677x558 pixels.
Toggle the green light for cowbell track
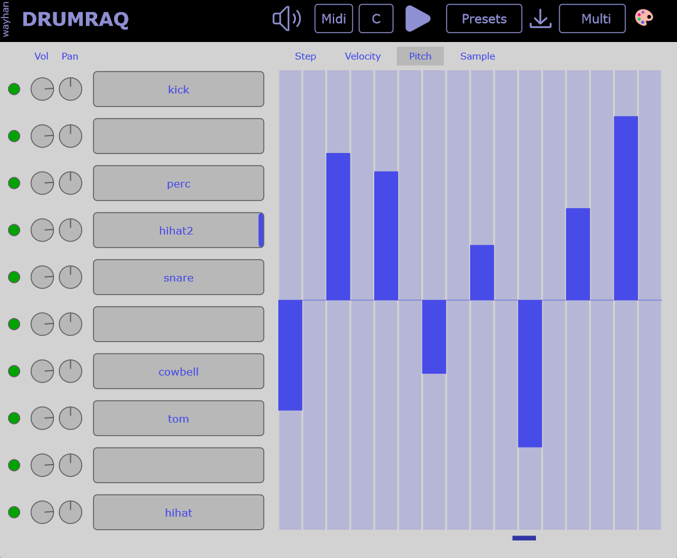14,371
